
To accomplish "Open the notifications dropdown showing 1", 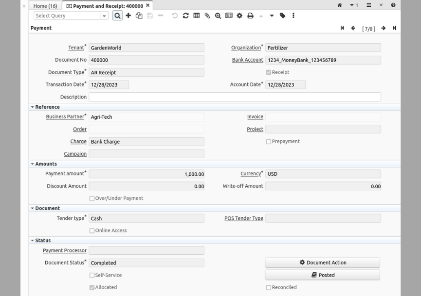I will [x=354, y=5].
